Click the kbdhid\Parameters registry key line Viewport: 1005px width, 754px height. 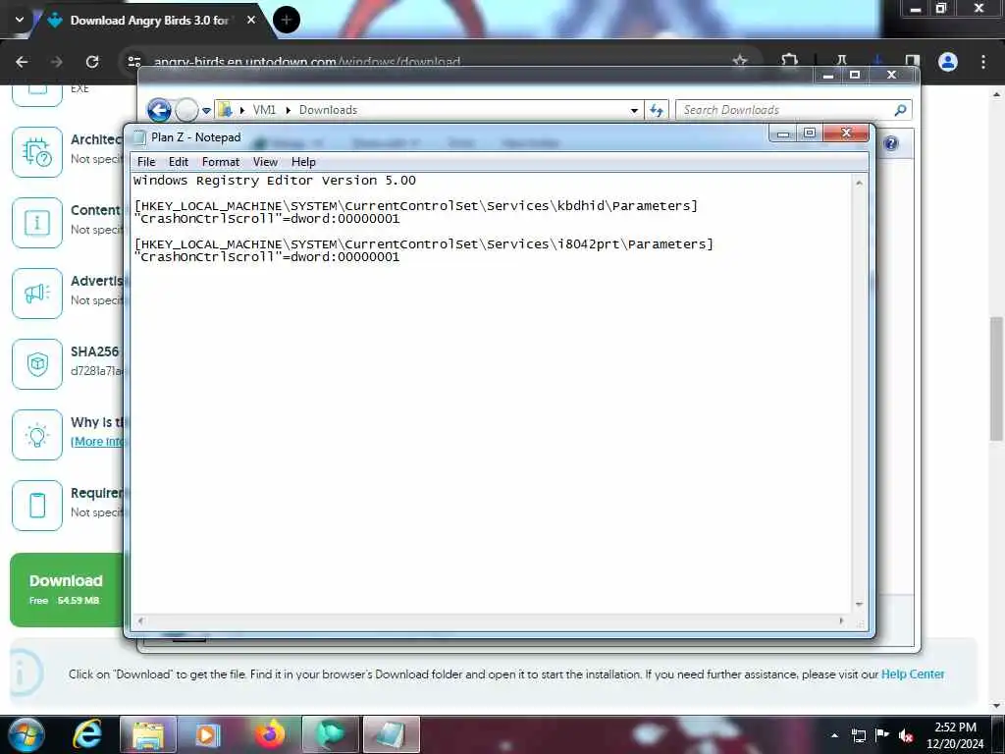[416, 206]
